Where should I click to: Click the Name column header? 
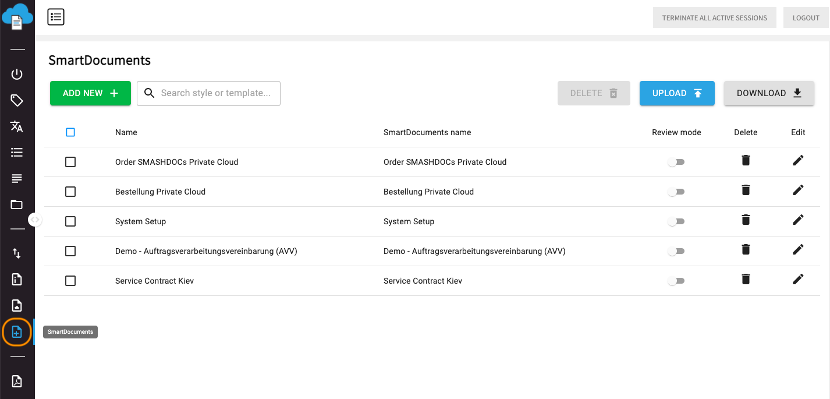(x=126, y=132)
